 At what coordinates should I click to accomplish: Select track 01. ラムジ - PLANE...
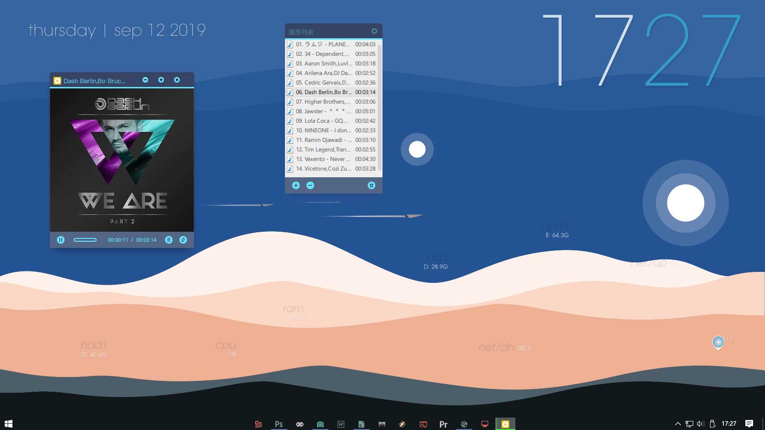pos(331,44)
